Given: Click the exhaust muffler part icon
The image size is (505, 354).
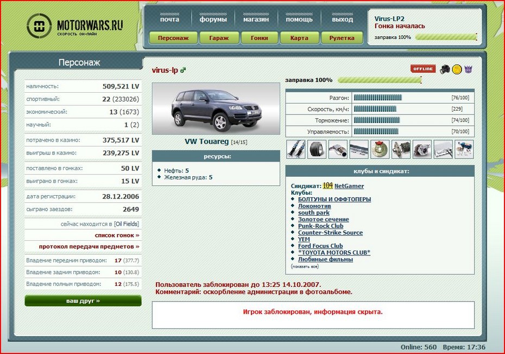Looking at the screenshot, I should pos(338,149).
